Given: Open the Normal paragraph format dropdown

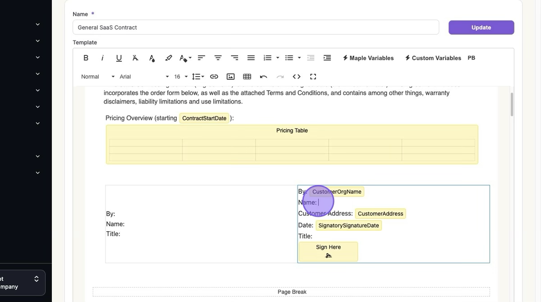Looking at the screenshot, I should [97, 77].
